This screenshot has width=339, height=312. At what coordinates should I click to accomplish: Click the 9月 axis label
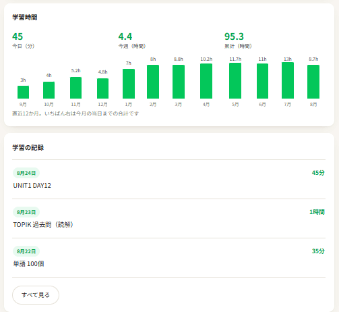point(23,105)
